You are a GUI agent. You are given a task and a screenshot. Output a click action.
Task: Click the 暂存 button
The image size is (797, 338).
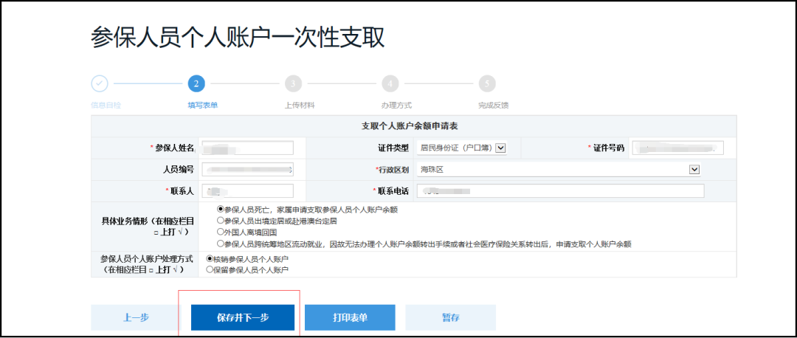(x=450, y=317)
